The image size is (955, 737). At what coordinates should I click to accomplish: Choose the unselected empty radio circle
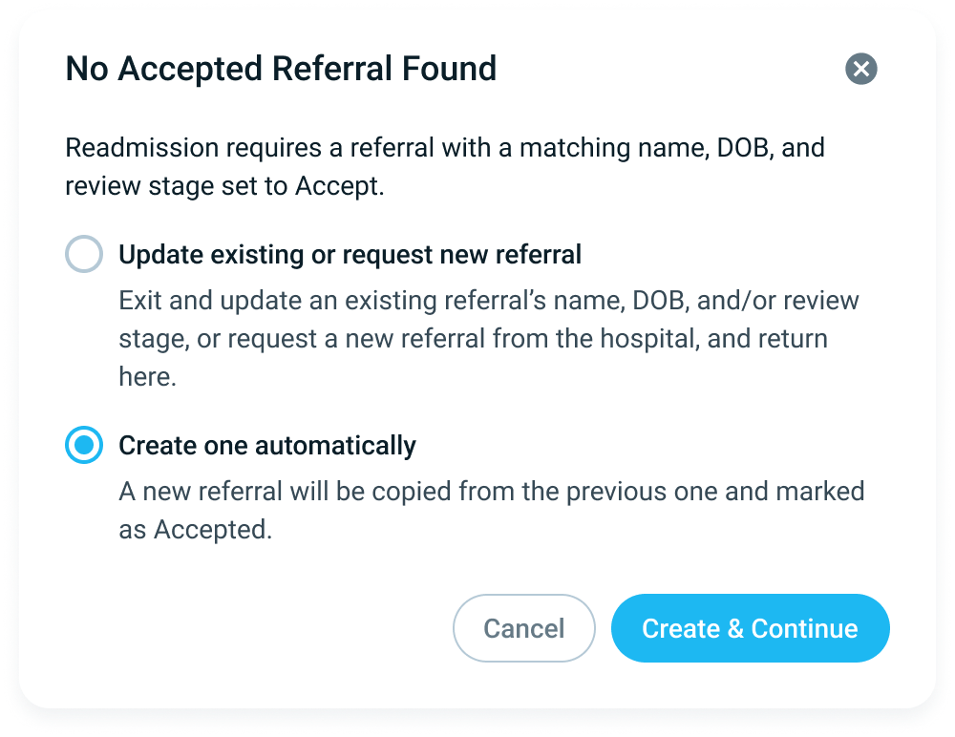84,254
